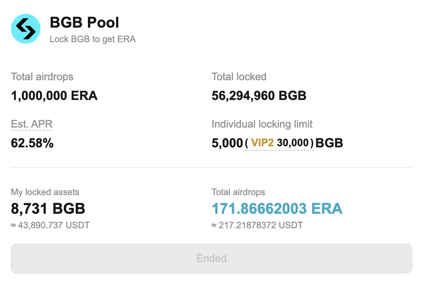Click the 8,731 BGB locked assets value
Viewport: 426px width, 285px height.
click(48, 209)
